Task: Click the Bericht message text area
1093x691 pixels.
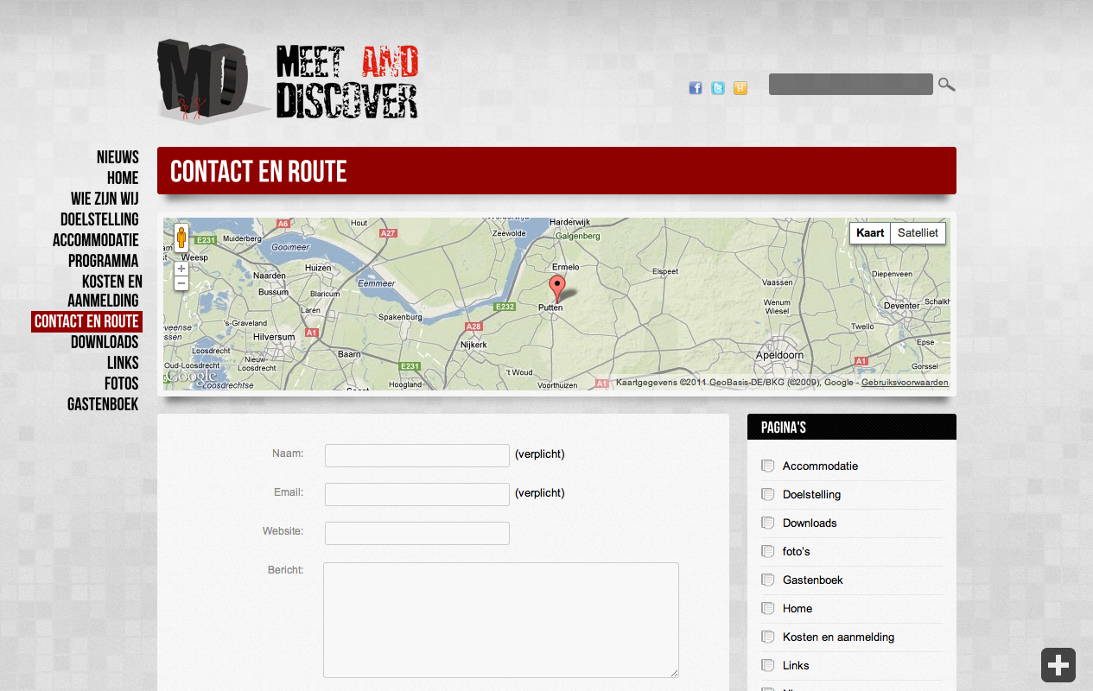Action: pos(501,620)
